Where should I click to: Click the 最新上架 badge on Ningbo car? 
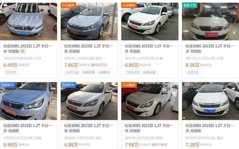(x=190, y=5)
